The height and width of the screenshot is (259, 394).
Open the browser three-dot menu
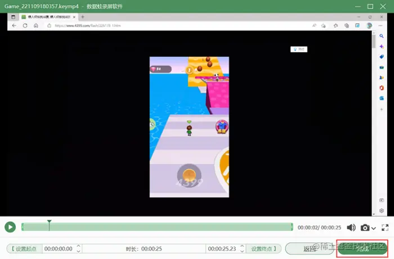coord(380,26)
